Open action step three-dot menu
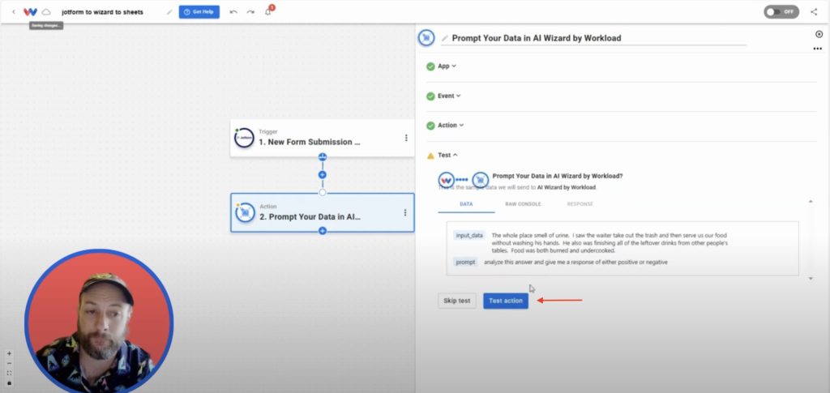830x393 pixels. point(405,212)
